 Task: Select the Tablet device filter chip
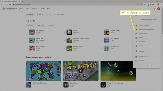tap(40, 15)
